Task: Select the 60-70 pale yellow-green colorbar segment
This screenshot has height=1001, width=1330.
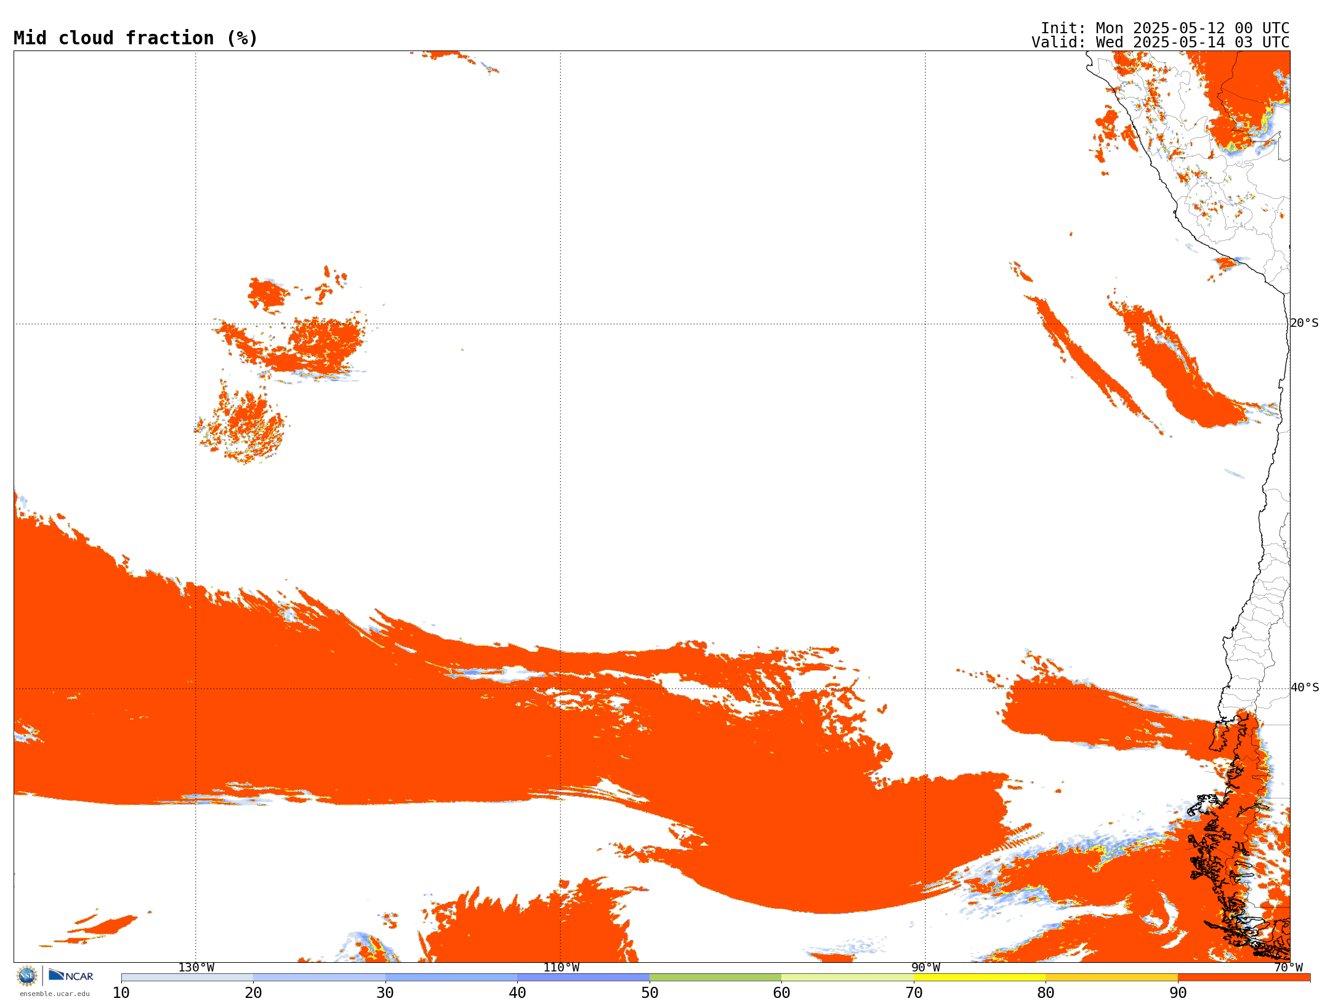Action: pos(847,978)
